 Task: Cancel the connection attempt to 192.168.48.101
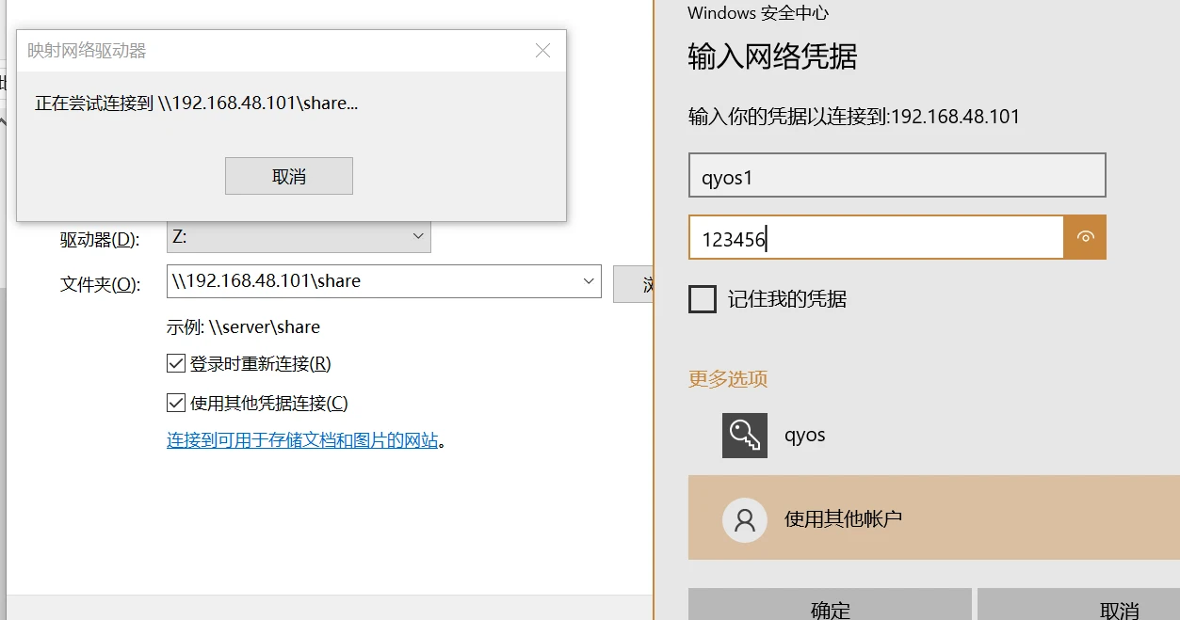tap(288, 177)
